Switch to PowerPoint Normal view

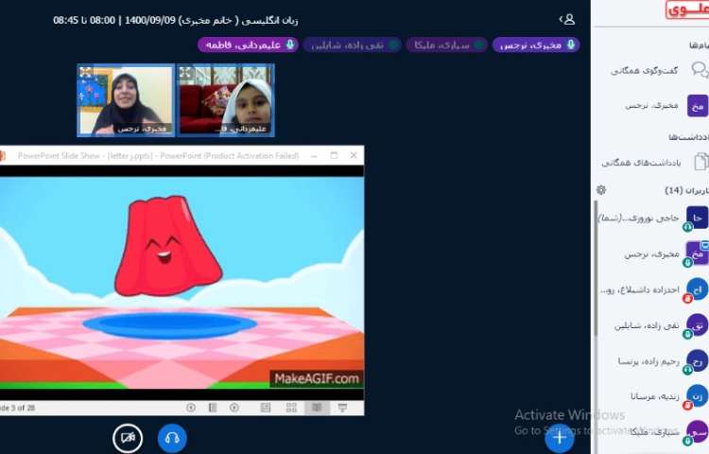[266, 408]
